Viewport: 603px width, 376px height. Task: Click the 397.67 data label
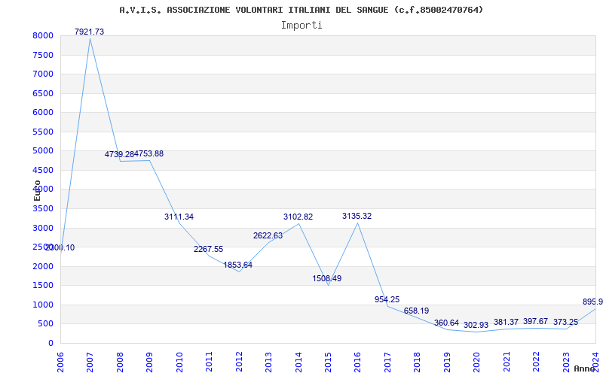pos(535,321)
